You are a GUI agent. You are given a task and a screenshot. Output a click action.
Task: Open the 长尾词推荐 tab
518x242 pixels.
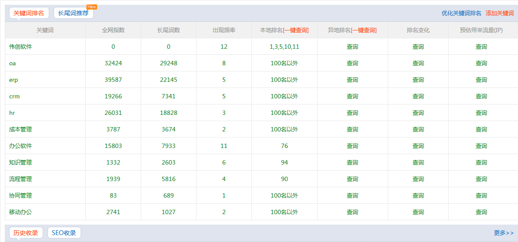[73, 13]
